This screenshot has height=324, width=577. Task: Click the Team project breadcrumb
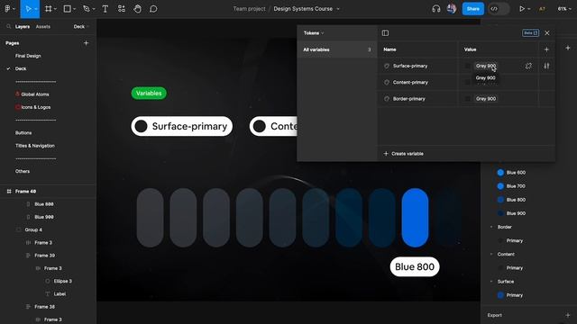click(x=249, y=9)
